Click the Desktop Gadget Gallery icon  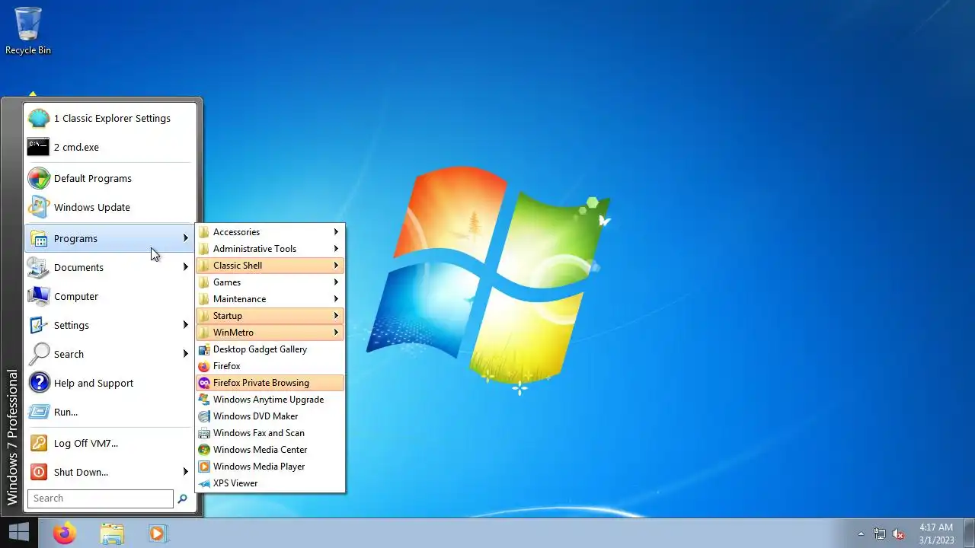[x=203, y=349]
